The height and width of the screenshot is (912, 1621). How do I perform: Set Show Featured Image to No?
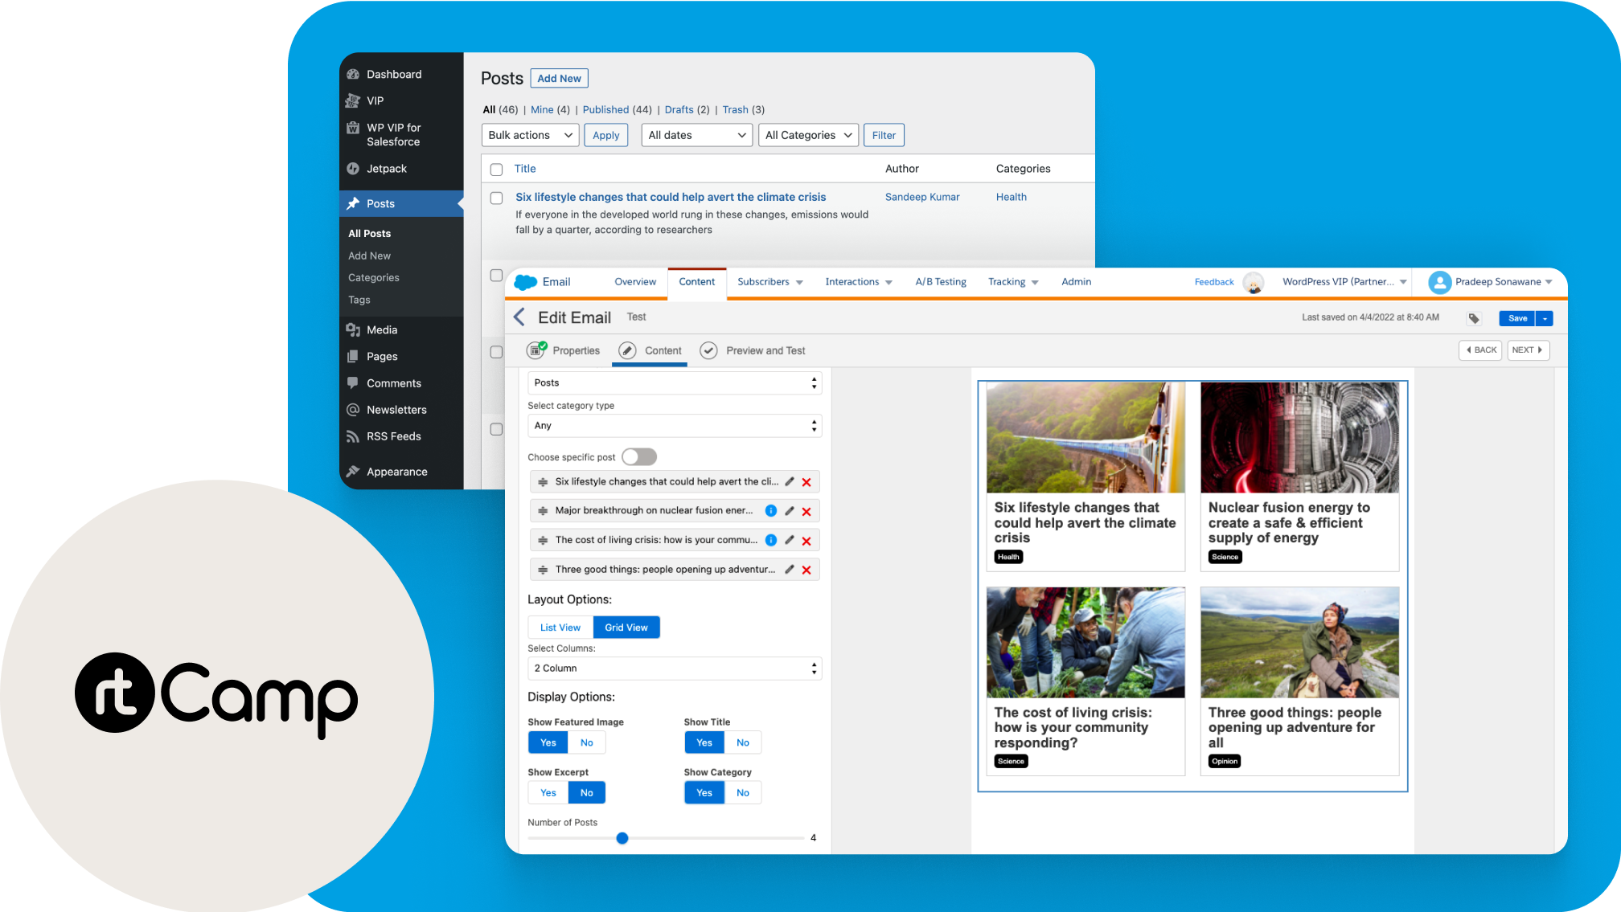587,742
